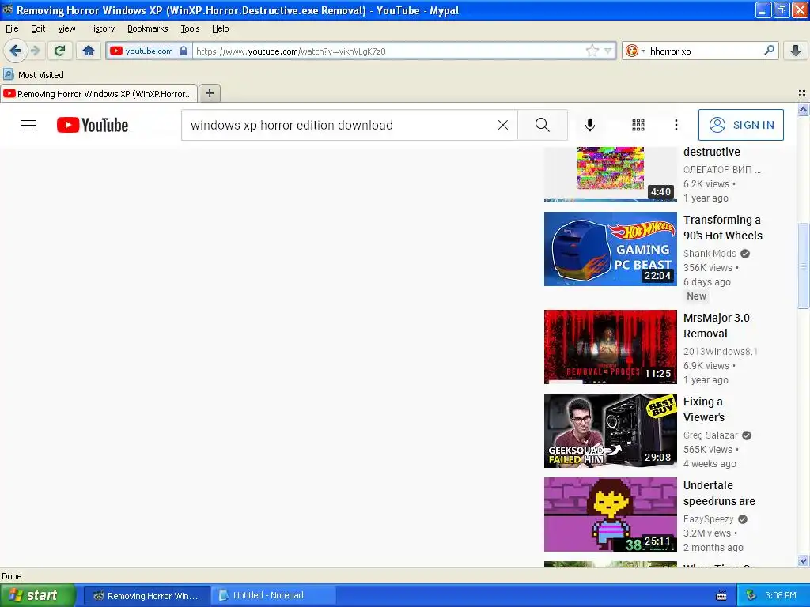Screen dimensions: 810x607
Task: Open the Most Visited bookmarks folder
Action: (x=33, y=75)
